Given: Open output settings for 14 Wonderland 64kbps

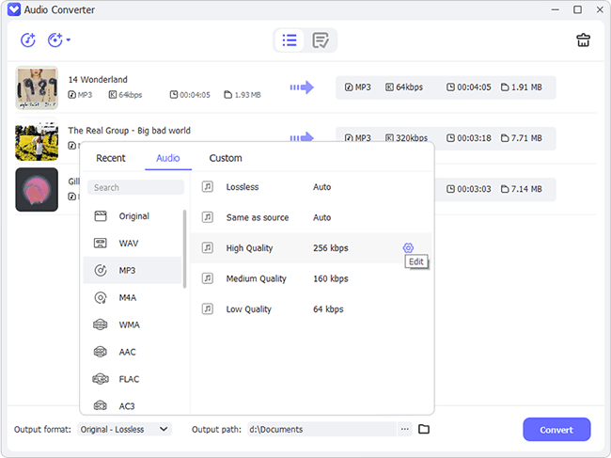Looking at the screenshot, I should [x=446, y=87].
